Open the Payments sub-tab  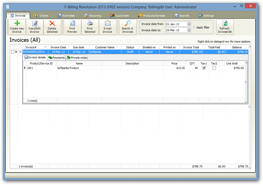point(56,58)
